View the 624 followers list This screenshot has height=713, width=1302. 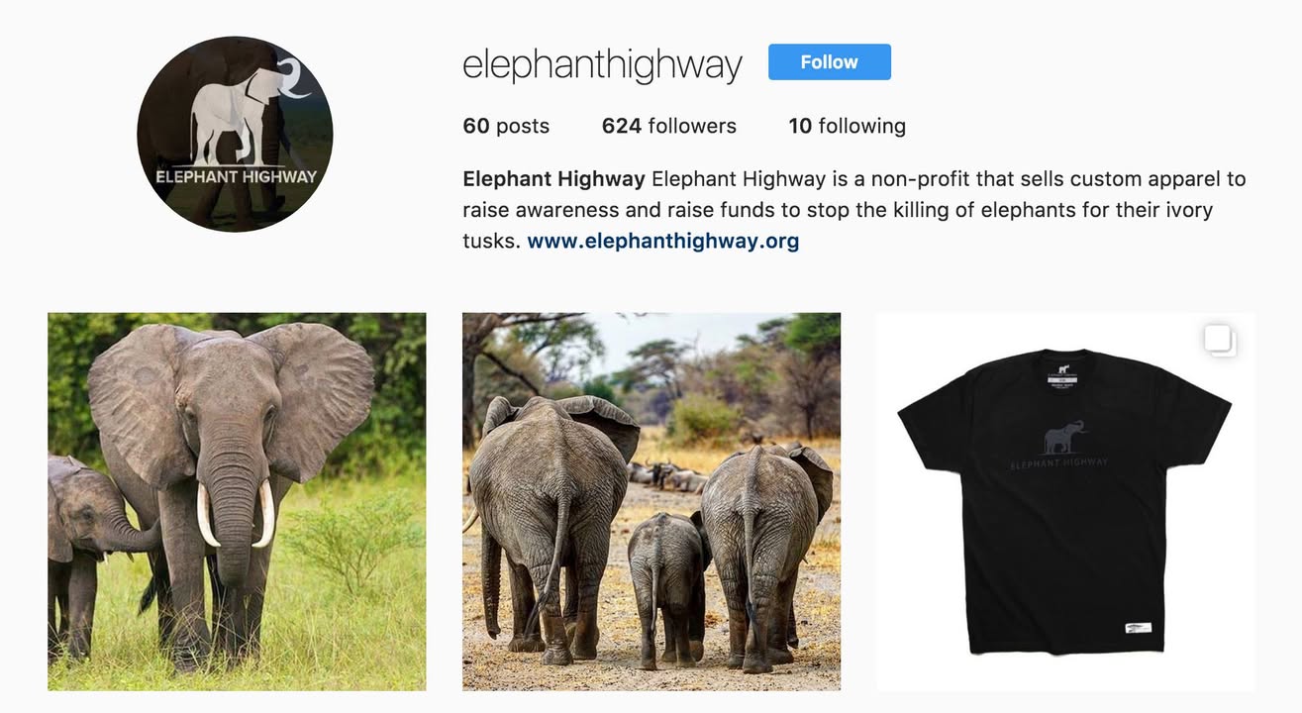click(669, 126)
